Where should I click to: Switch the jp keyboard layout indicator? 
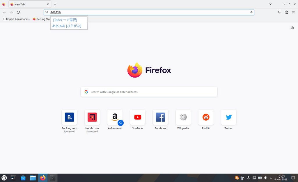point(243,178)
